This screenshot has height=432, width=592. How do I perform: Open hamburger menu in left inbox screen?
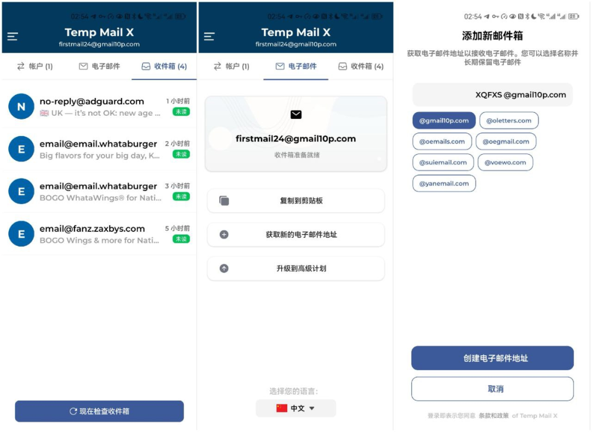click(x=13, y=37)
